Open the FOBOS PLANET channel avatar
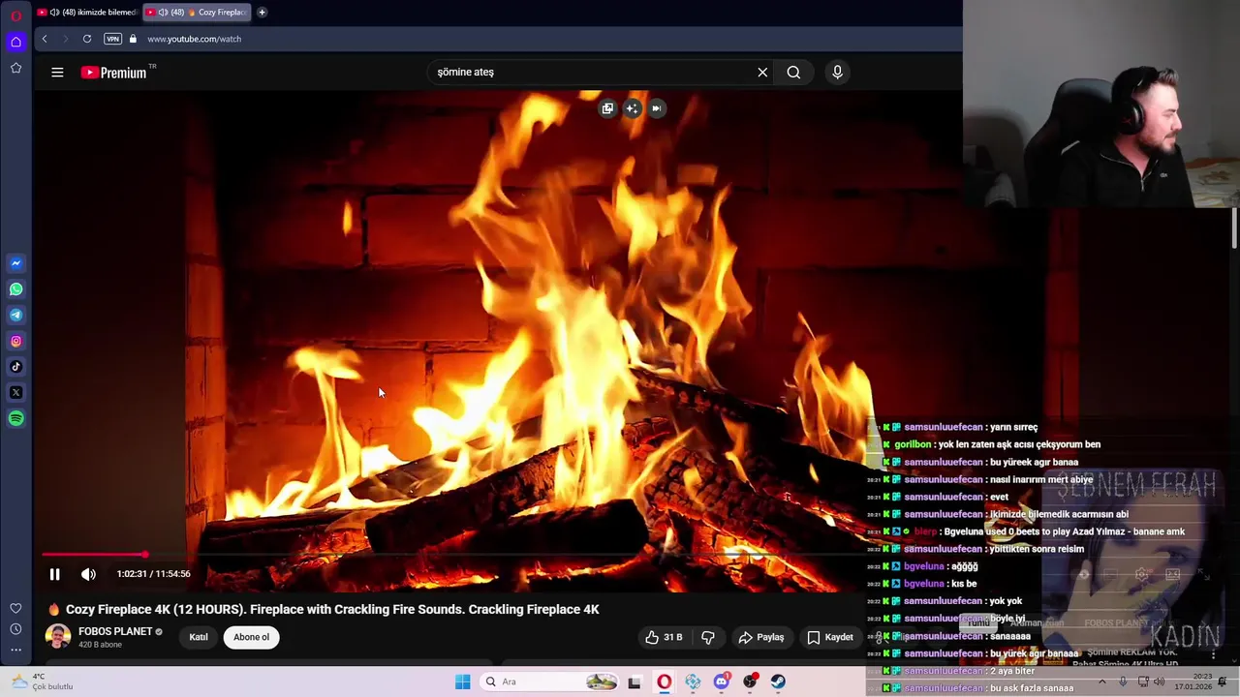The image size is (1240, 697). [58, 637]
